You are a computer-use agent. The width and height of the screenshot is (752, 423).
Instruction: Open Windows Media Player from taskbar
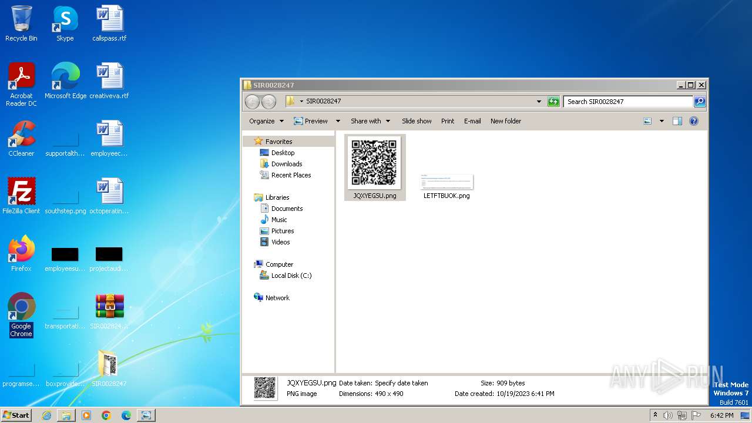click(x=86, y=415)
